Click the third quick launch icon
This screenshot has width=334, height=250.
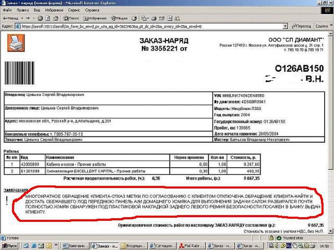pyautogui.click(x=41, y=246)
